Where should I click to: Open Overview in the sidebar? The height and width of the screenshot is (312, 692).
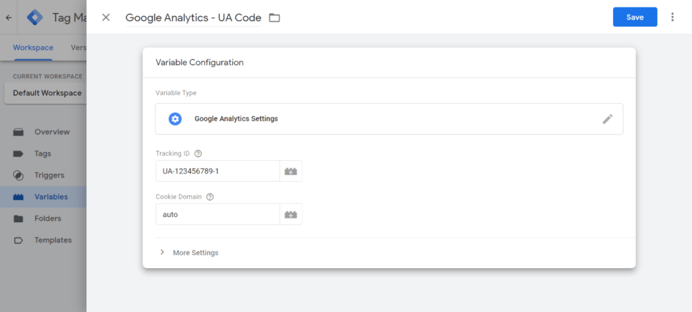[x=43, y=132]
